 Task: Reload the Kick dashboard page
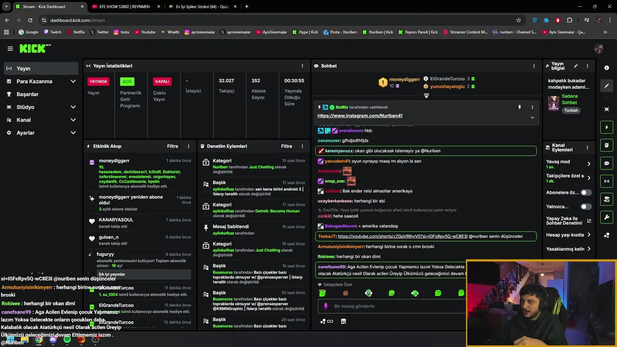pyautogui.click(x=30, y=20)
